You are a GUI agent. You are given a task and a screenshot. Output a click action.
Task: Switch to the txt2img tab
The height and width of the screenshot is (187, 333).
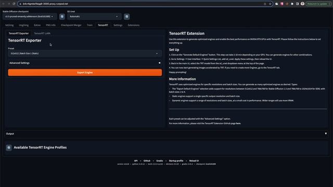9,25
